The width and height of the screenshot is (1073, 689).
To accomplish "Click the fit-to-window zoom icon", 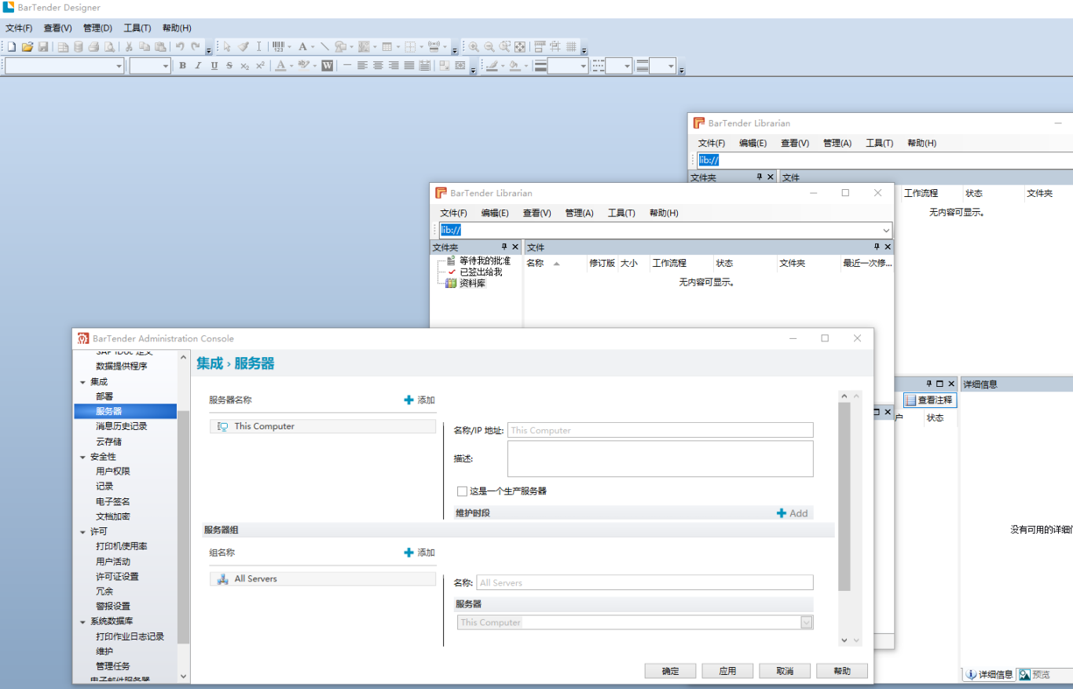I will coord(520,47).
